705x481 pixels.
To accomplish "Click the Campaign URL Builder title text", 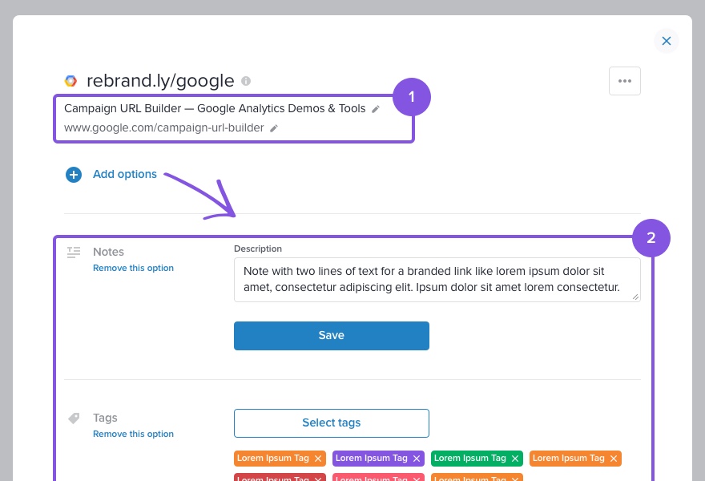I will point(215,108).
